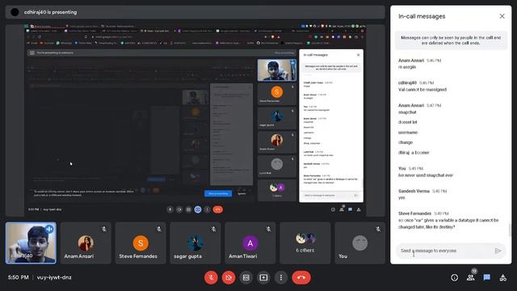Image resolution: width=517 pixels, height=291 pixels.
Task: Click the muted mic icon on Aman Tiwari tile
Action: (x=268, y=229)
